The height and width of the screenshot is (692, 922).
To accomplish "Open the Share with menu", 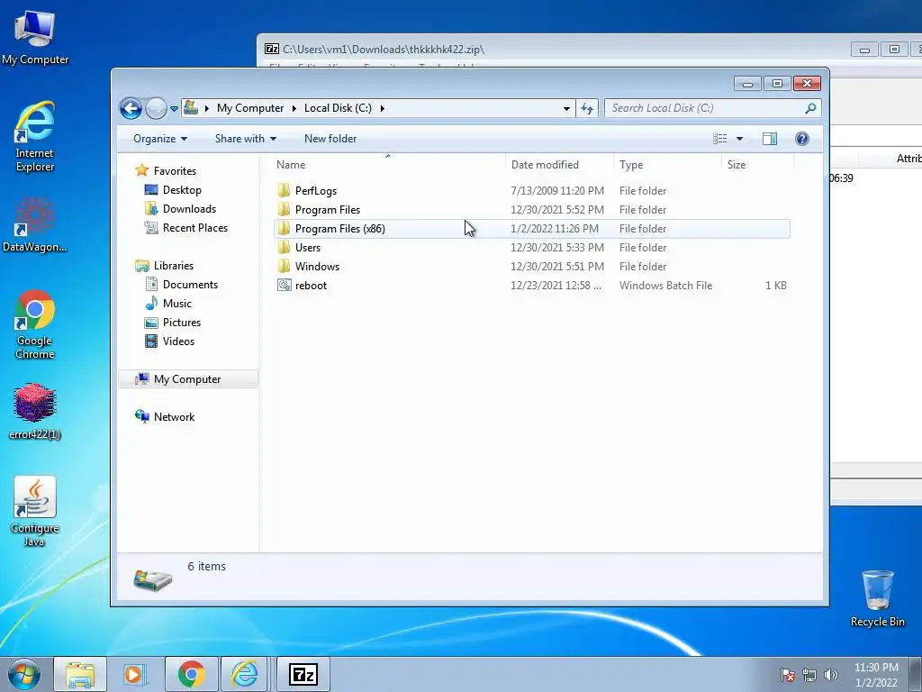I will 245,139.
